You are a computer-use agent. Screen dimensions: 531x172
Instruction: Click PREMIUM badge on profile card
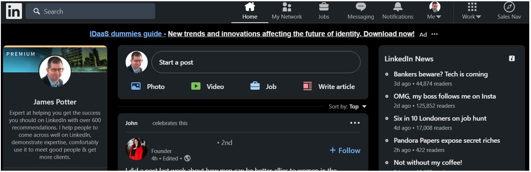[21, 54]
